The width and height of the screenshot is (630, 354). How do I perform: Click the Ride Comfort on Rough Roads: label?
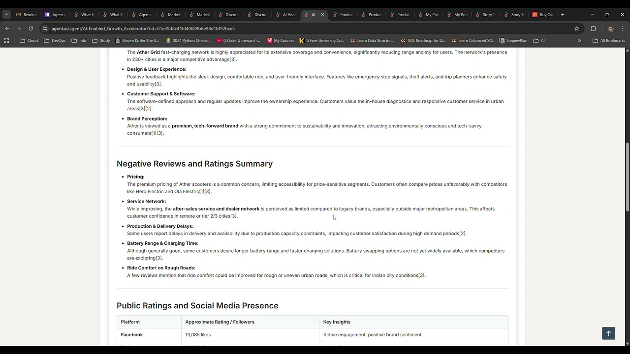pyautogui.click(x=161, y=268)
